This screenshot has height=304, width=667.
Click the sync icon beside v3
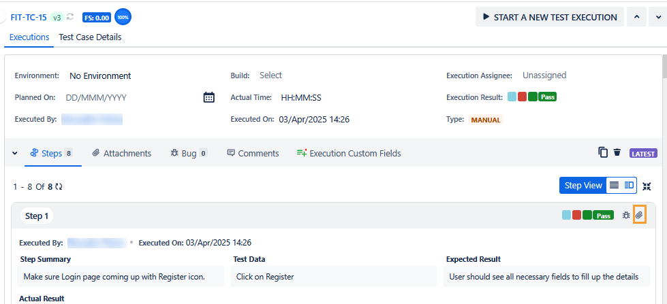click(70, 17)
